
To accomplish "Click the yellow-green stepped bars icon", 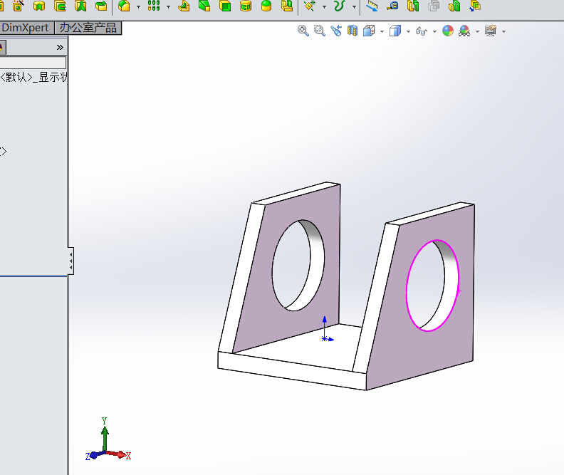I will [x=454, y=6].
